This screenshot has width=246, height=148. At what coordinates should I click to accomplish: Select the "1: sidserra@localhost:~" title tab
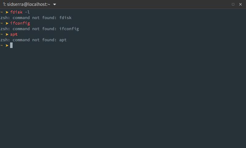27,5
